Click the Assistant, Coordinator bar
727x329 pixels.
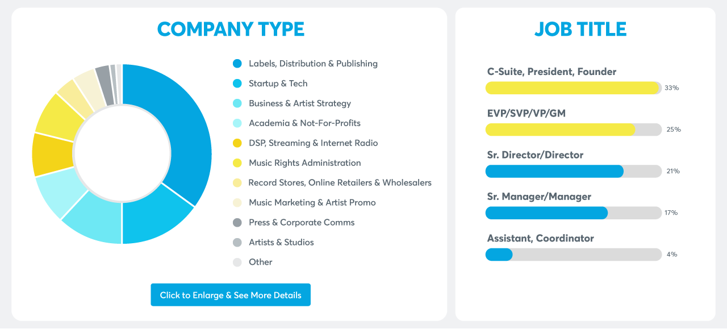(574, 255)
